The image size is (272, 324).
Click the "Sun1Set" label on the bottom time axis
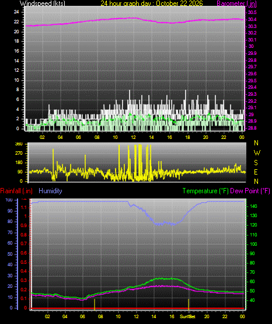187,316
